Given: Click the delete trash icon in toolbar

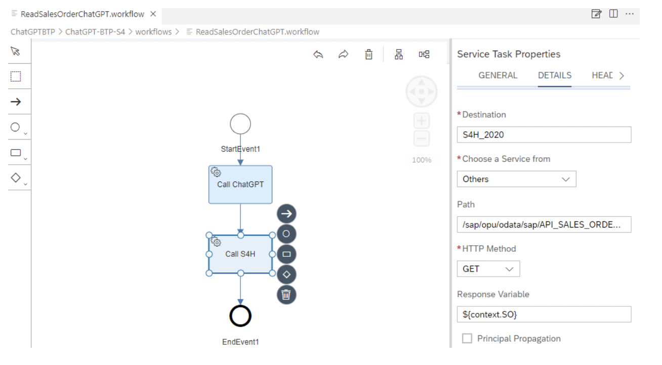Looking at the screenshot, I should (369, 55).
